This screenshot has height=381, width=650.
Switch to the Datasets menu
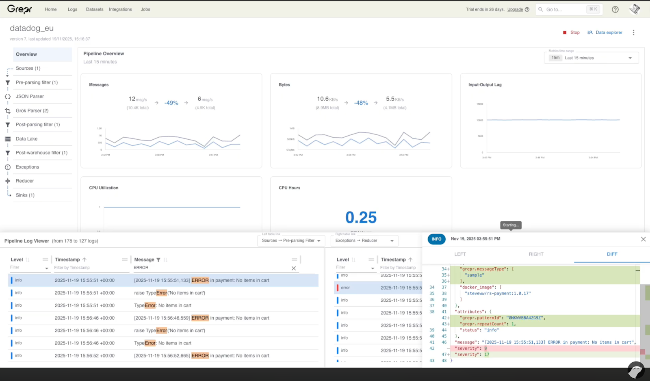click(x=95, y=9)
